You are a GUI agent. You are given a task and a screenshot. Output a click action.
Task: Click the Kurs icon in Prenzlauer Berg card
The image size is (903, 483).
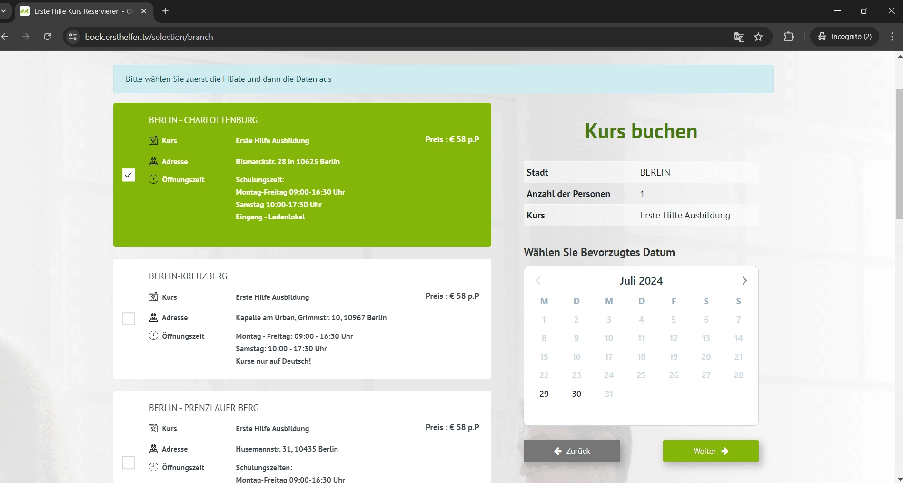coord(153,428)
